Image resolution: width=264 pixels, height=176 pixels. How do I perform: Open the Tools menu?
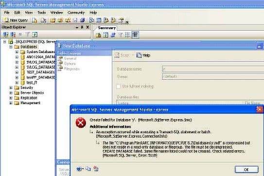[42, 13]
